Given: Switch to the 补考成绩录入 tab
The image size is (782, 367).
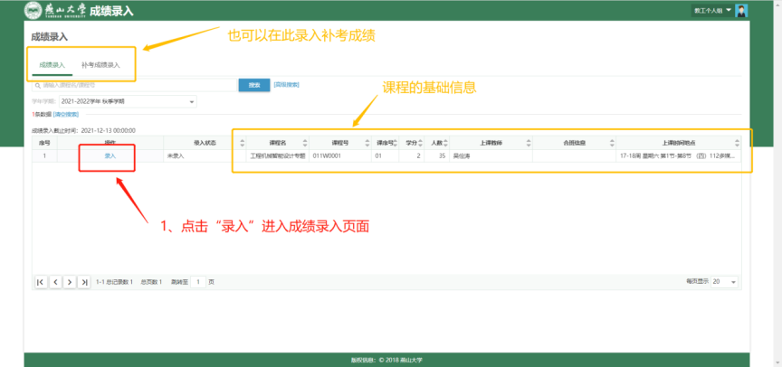Looking at the screenshot, I should 100,65.
